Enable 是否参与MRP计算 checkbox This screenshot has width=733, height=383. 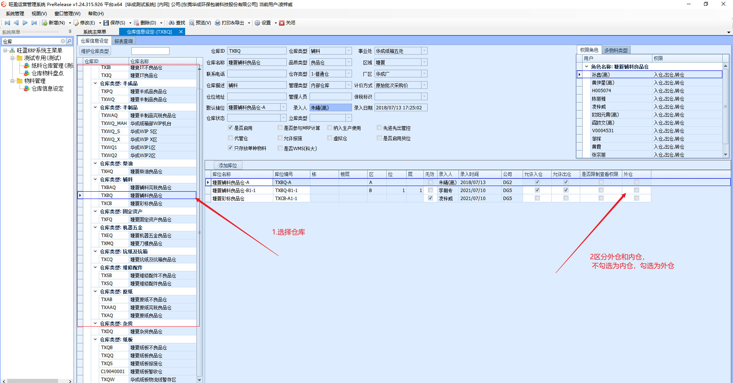click(x=280, y=128)
